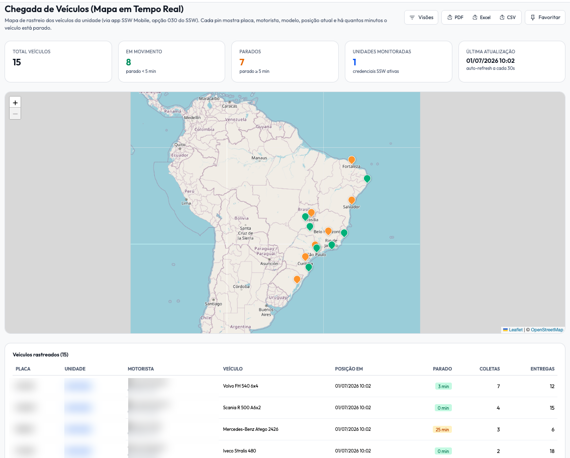This screenshot has height=458, width=570.
Task: Export the report as PDF
Action: click(455, 18)
